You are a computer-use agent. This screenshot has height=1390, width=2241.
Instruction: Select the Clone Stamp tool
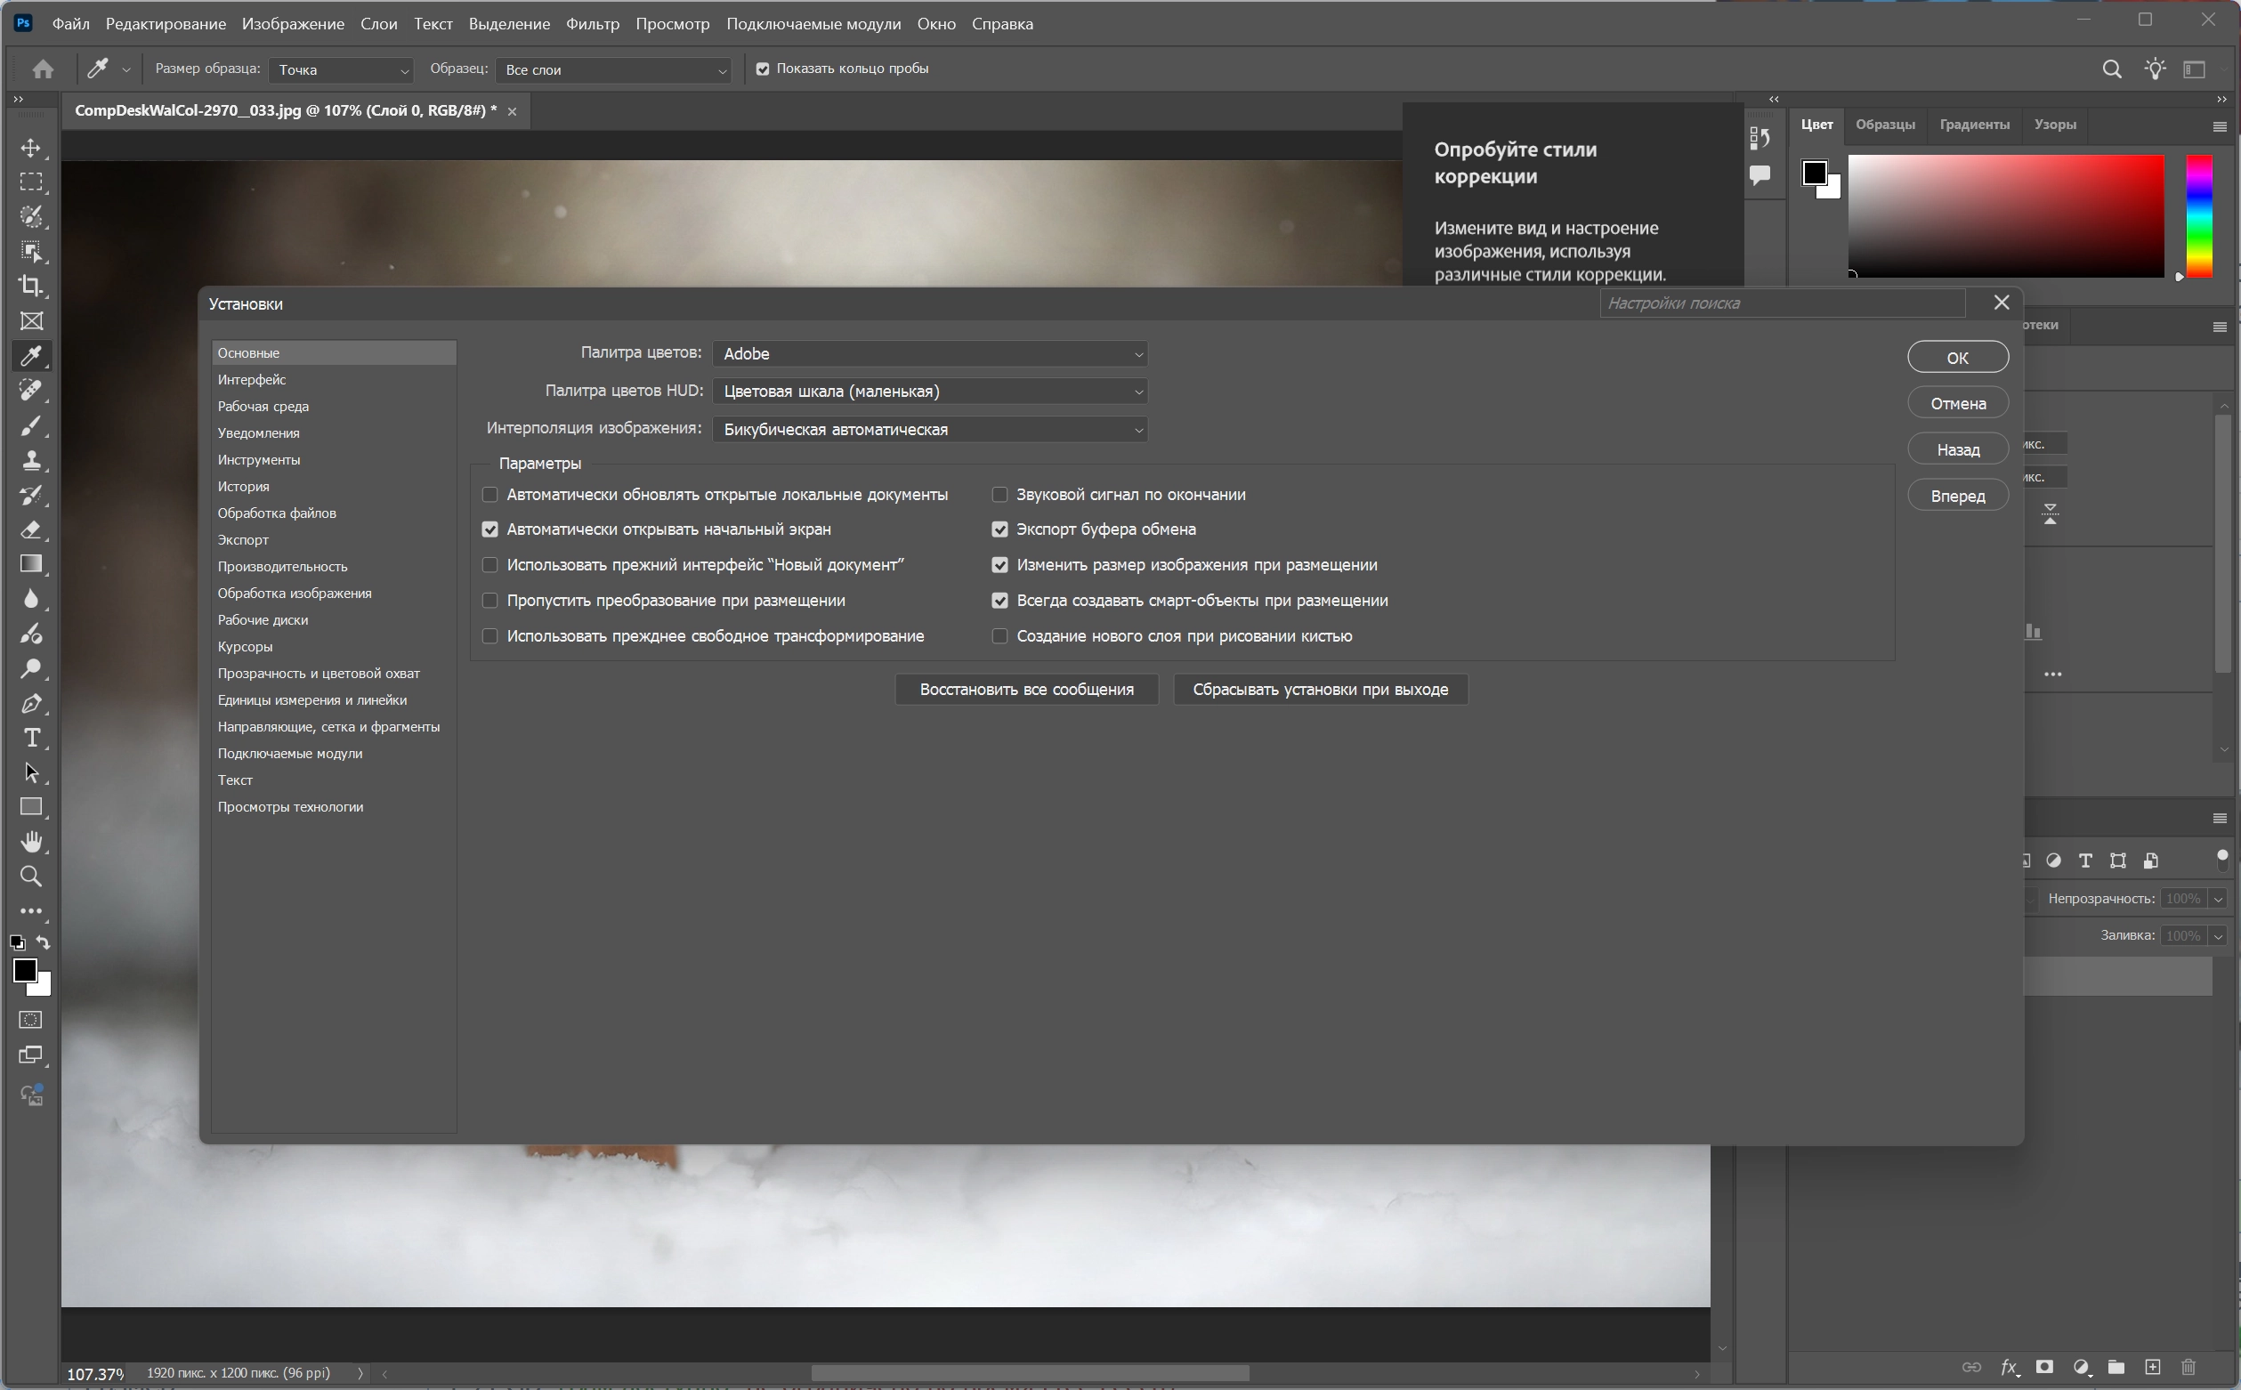point(31,460)
